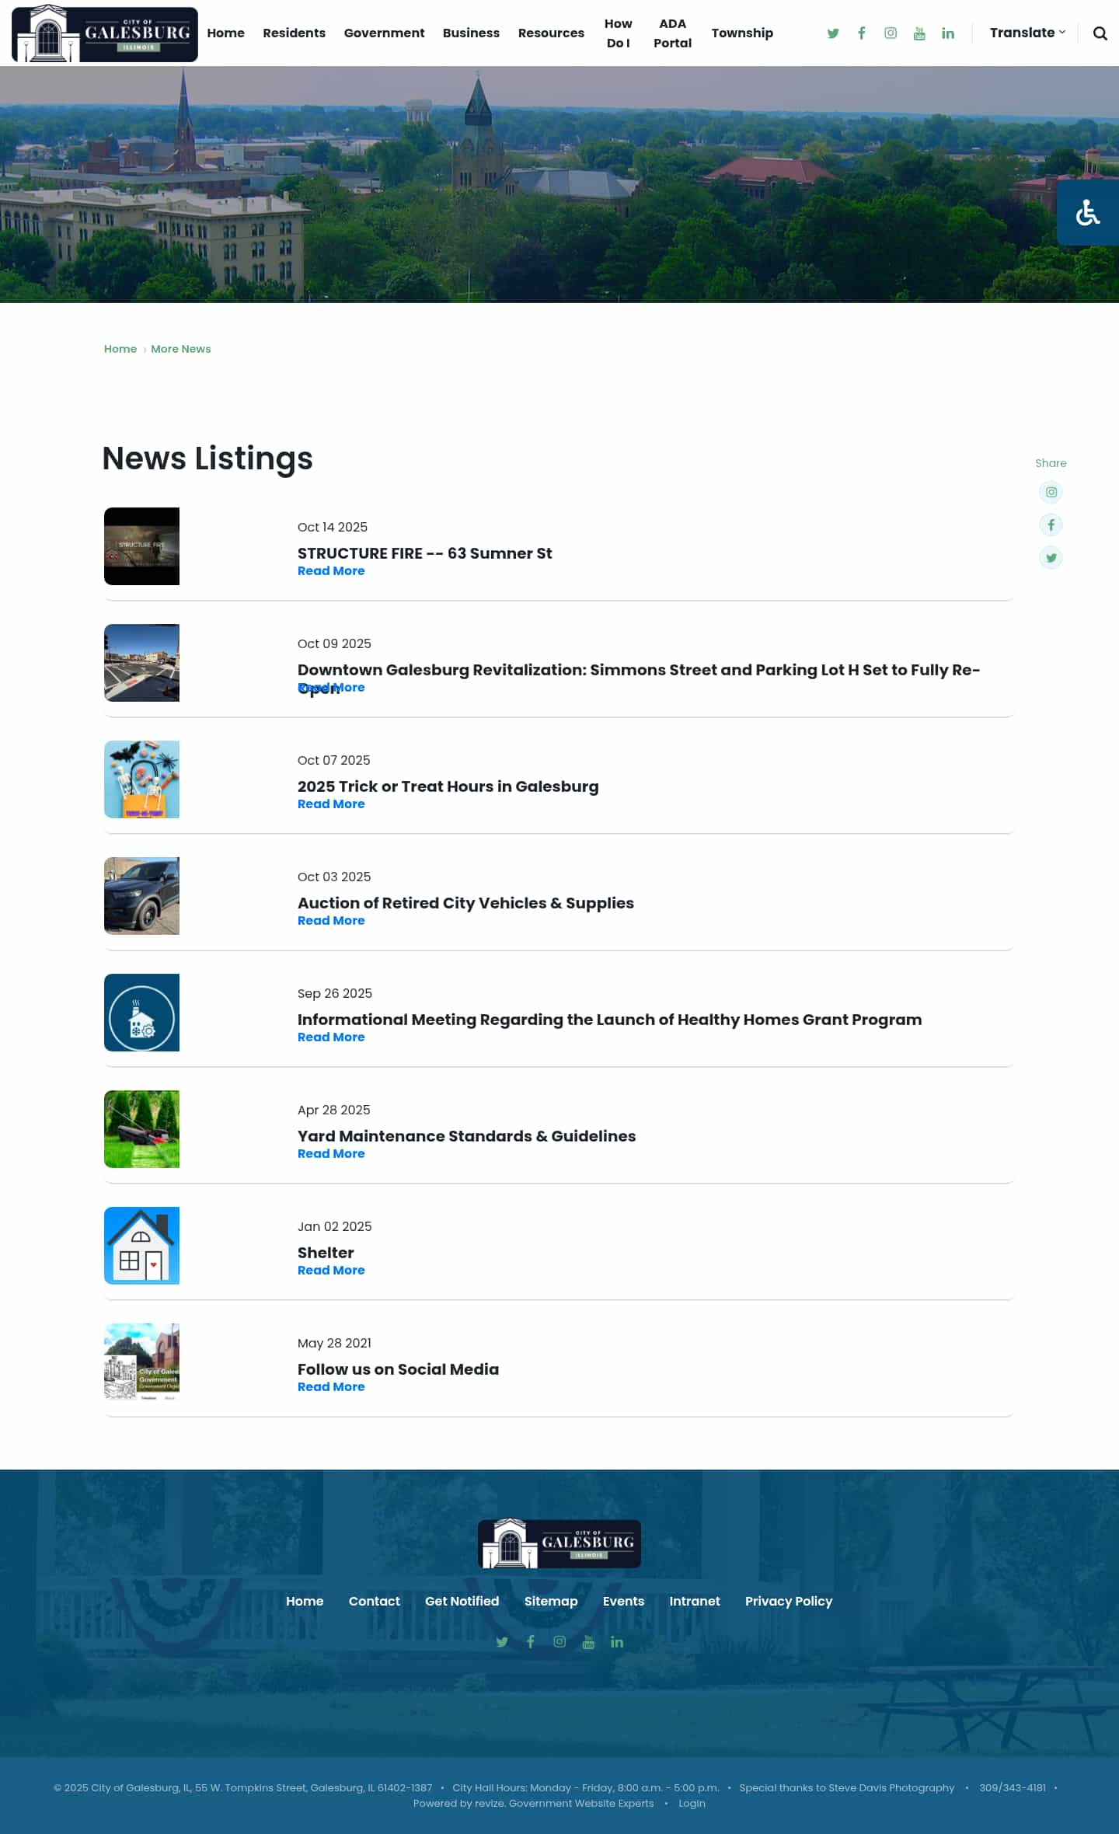Open the Home menu in top navigation
Screen dimensions: 1119x1834
point(226,33)
